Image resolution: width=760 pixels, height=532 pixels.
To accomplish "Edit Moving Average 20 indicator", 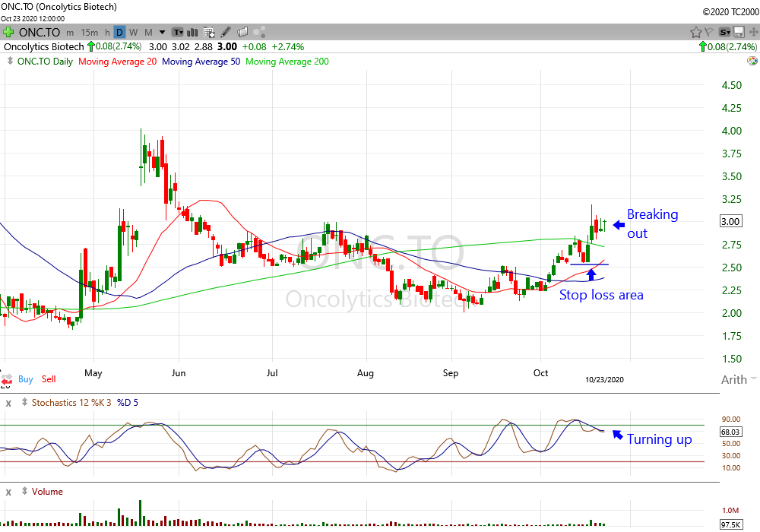I will click(117, 62).
